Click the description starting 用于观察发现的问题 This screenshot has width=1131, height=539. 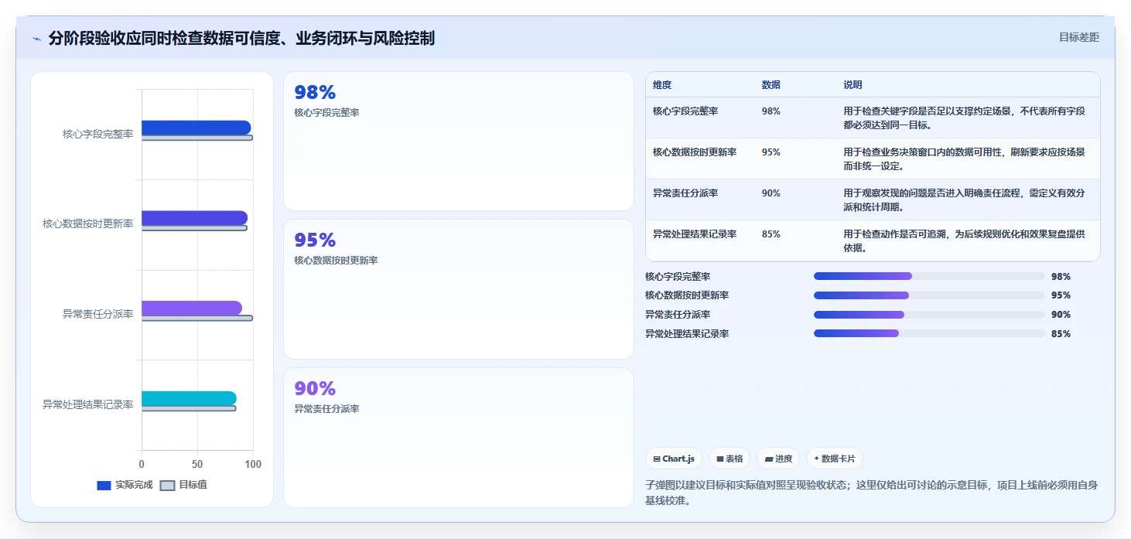[x=965, y=200]
